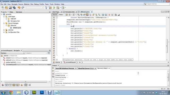The image size is (170, 95).
Task: Click the Navigator horizontal scrollbar
Action: pos(25,82)
